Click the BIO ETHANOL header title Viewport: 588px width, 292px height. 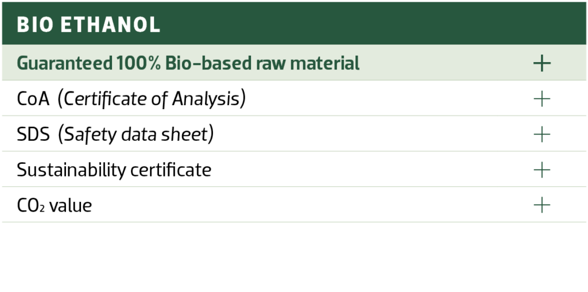[88, 25]
